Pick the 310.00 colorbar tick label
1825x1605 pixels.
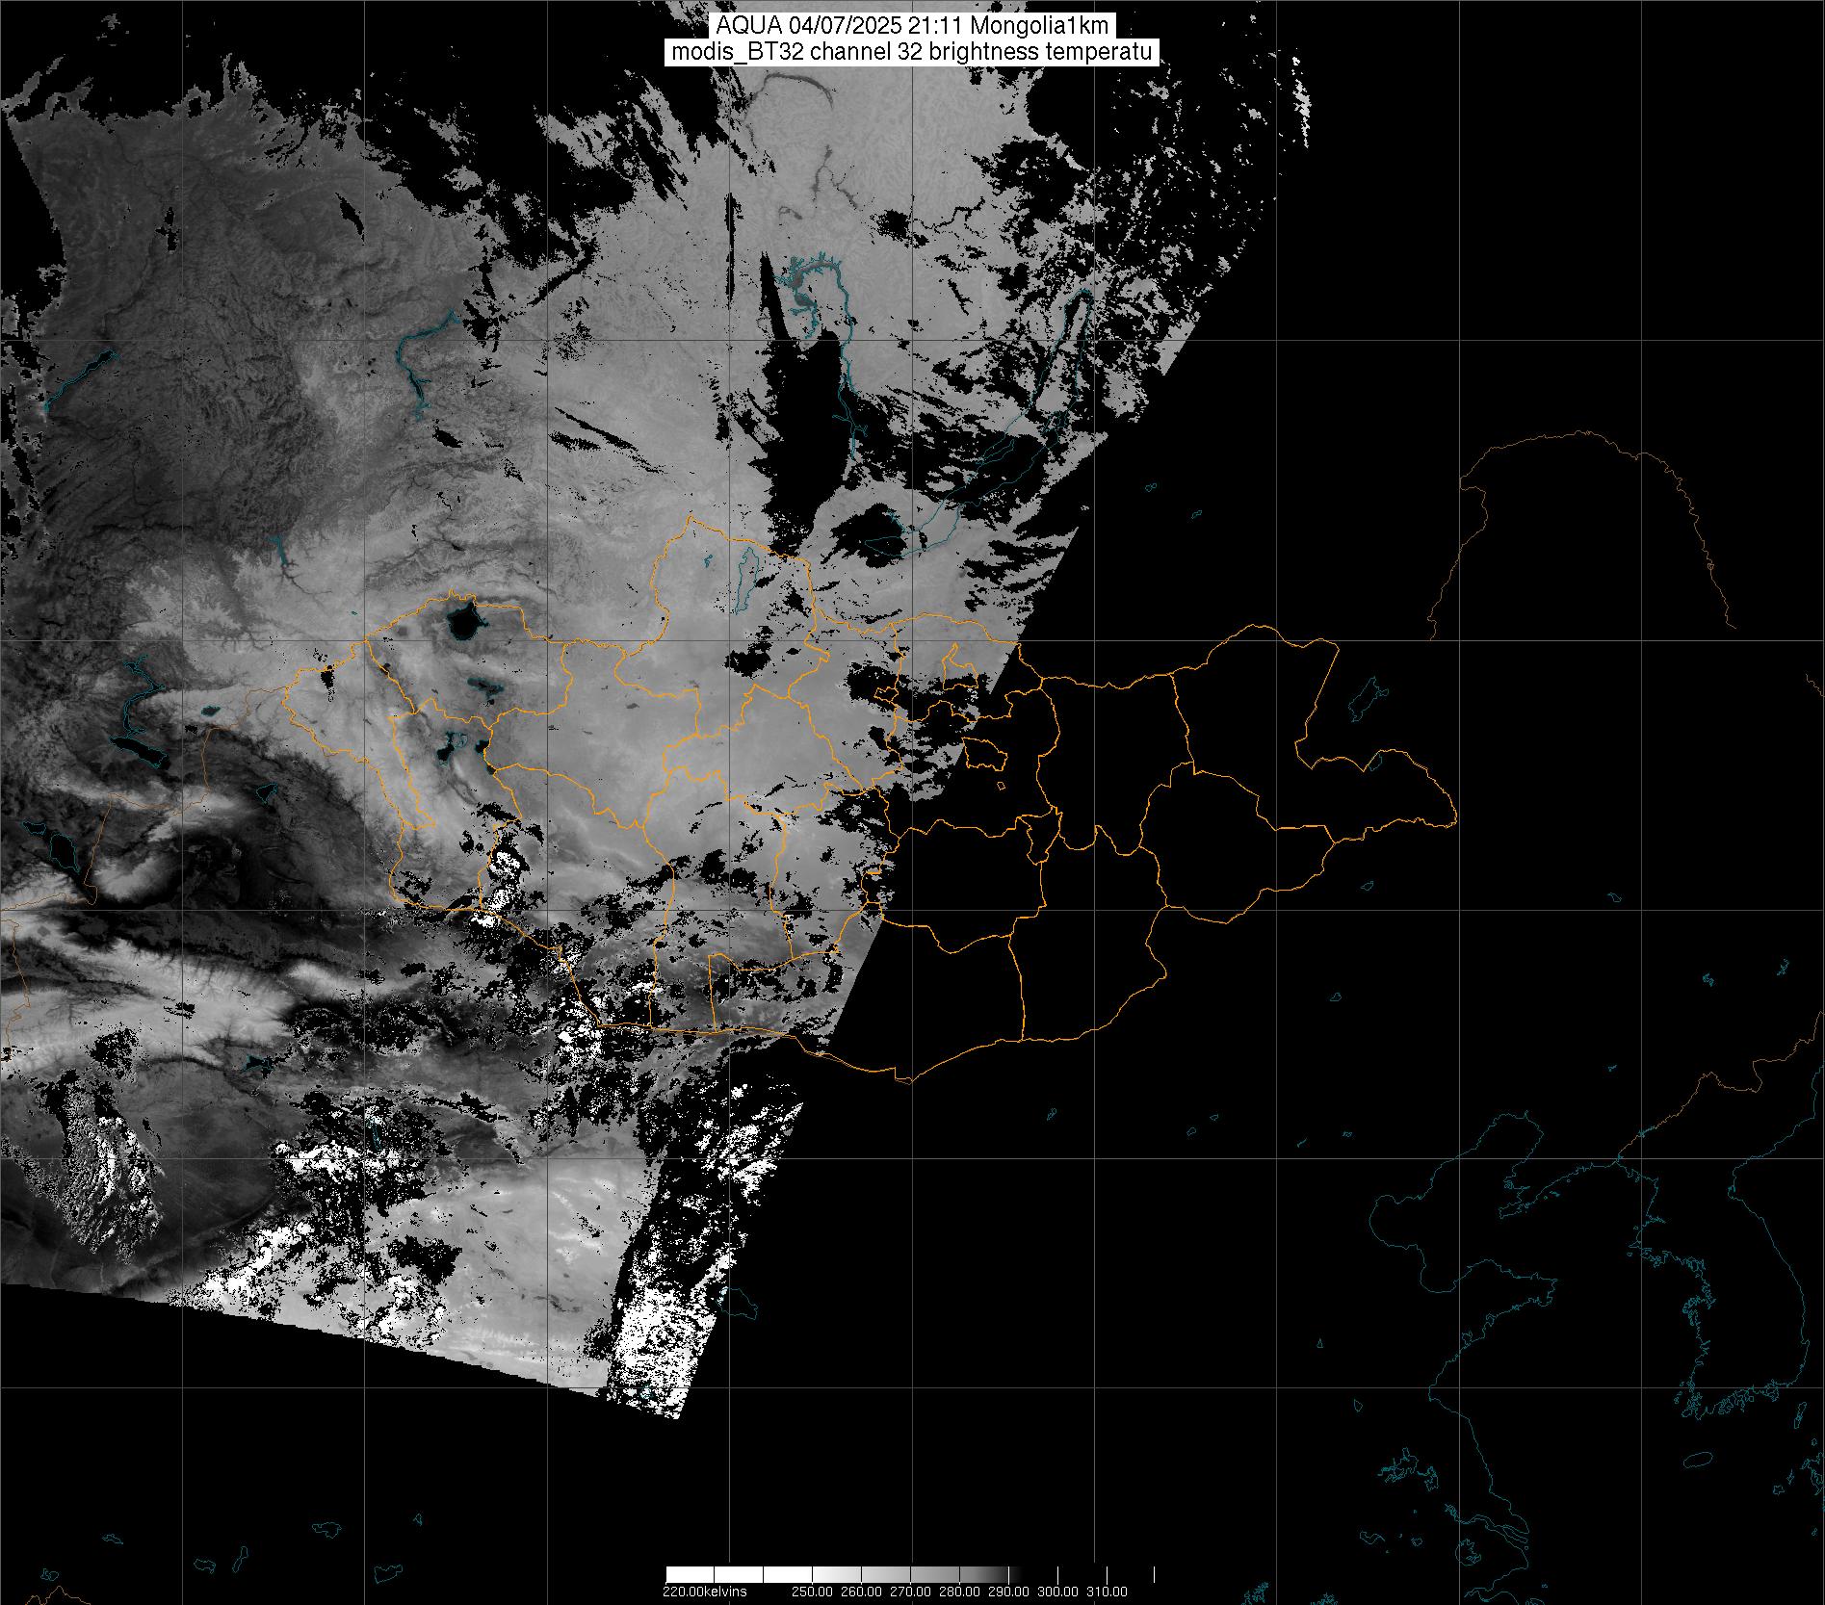tap(1108, 1591)
